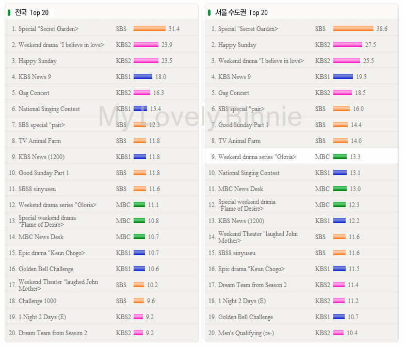Select Men's Qualifying (re-) row
This screenshot has height=347, width=405.
[x=301, y=333]
